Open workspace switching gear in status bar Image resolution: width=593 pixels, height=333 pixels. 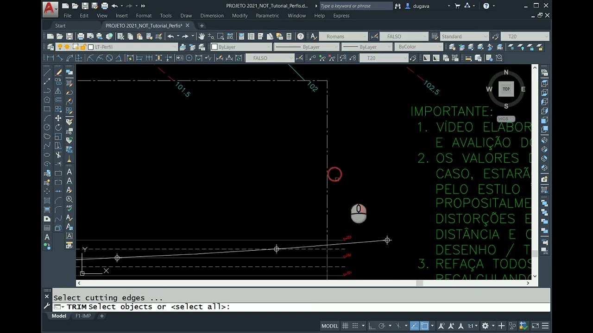pyautogui.click(x=485, y=326)
